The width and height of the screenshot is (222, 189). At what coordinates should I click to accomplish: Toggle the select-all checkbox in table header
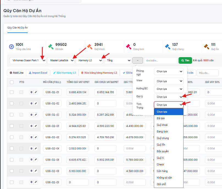12,82
